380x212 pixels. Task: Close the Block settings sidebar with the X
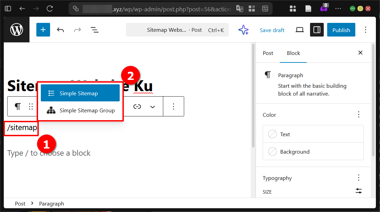coord(360,53)
